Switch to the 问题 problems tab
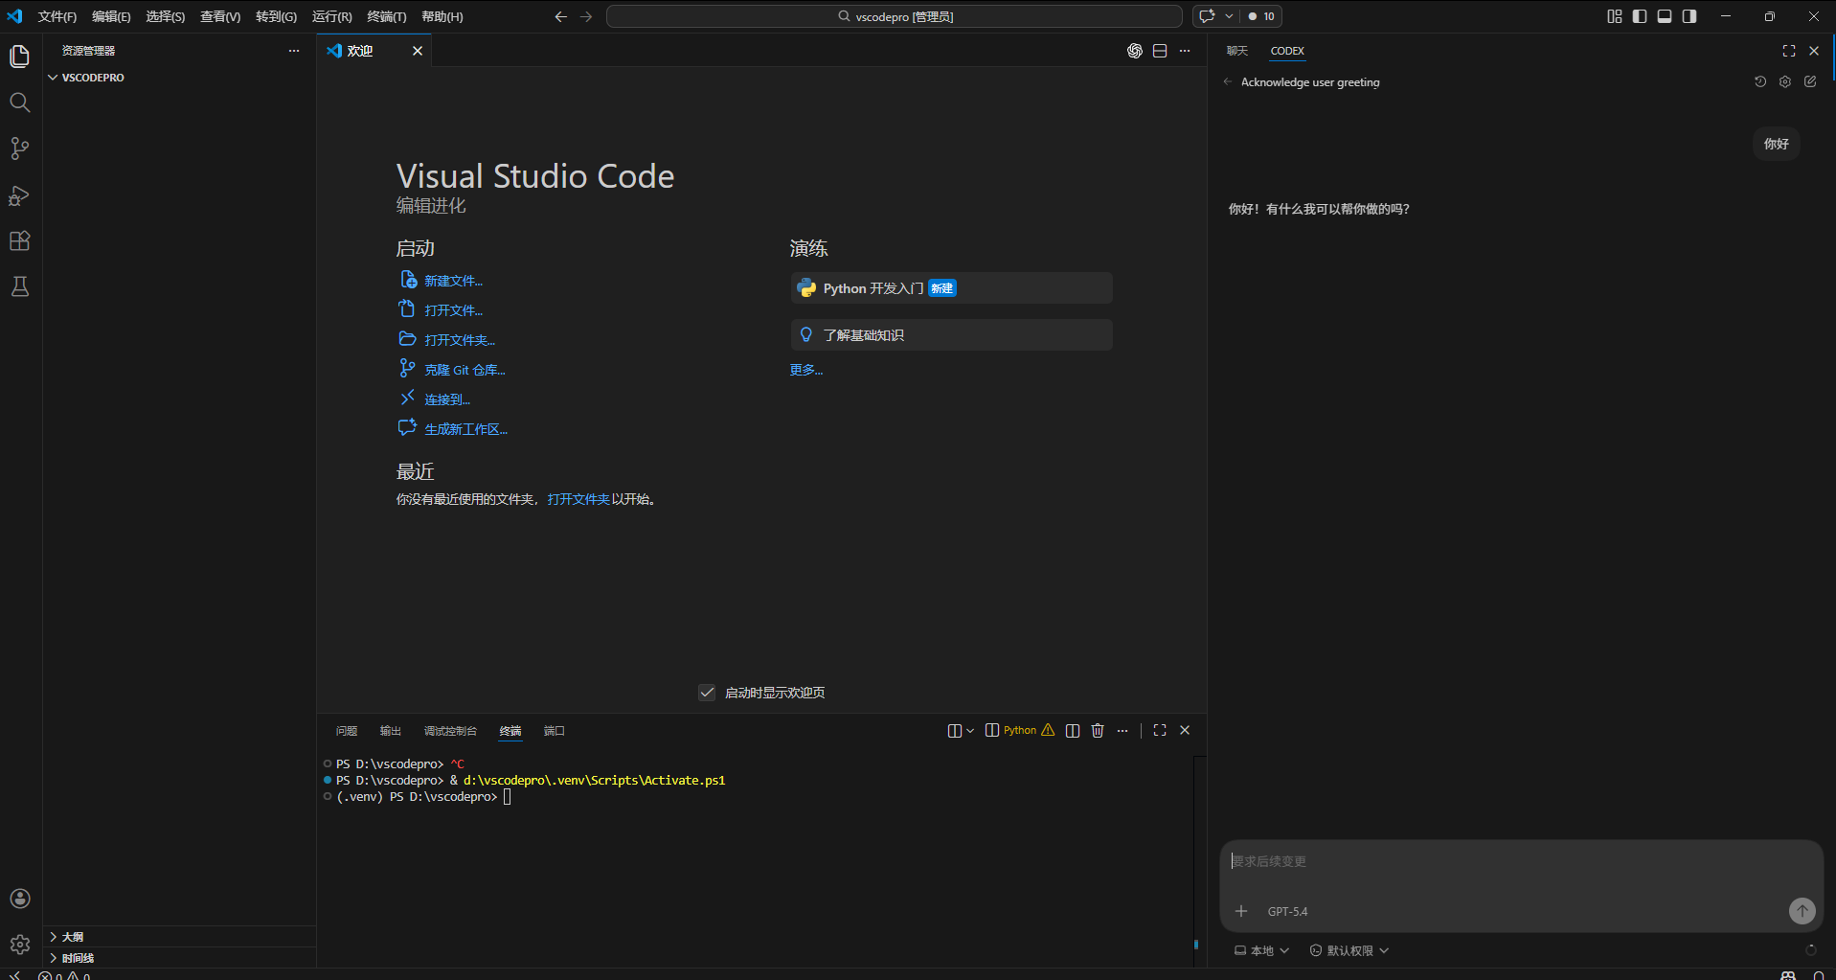The height and width of the screenshot is (980, 1836). click(347, 731)
